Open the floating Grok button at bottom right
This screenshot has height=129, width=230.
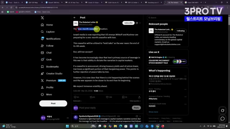click(x=222, y=111)
